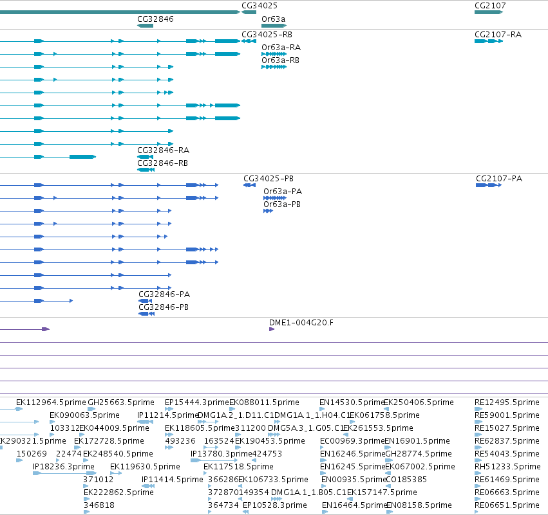The height and width of the screenshot is (515, 548).
Task: Select the Or63a-PB CDS label
Action: point(282,204)
